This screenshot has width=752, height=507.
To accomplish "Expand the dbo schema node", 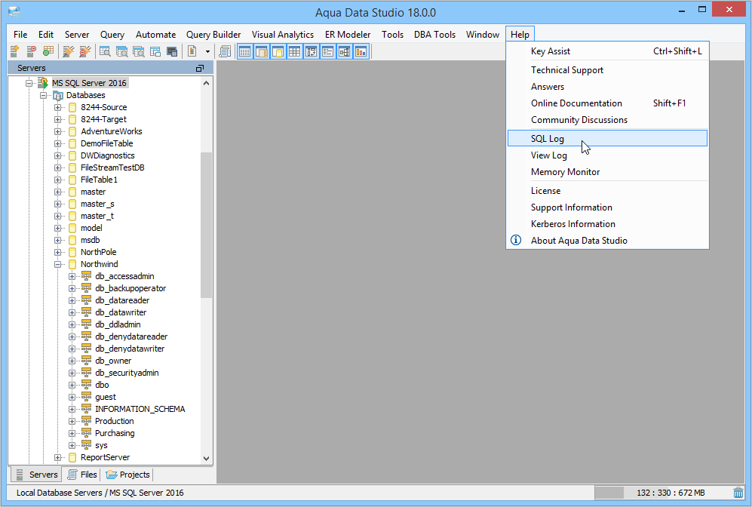I will (72, 386).
